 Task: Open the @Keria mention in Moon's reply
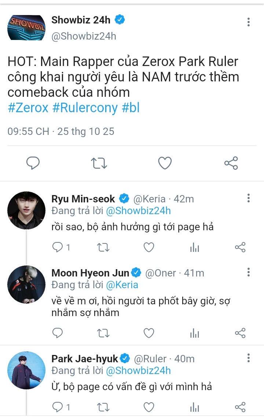click(122, 285)
